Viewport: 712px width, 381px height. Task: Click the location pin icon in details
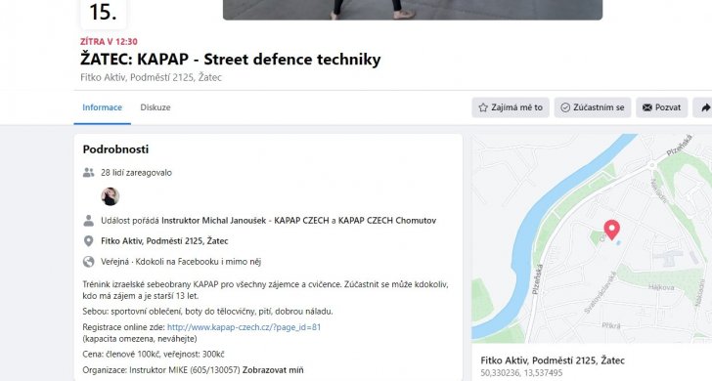[89, 241]
